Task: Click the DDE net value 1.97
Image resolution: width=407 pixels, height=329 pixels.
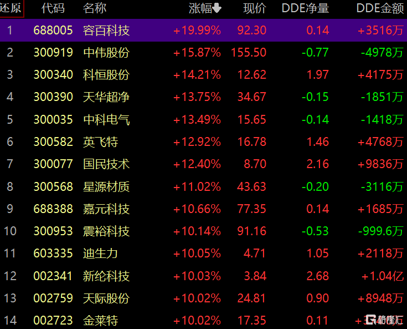Action: (318, 75)
